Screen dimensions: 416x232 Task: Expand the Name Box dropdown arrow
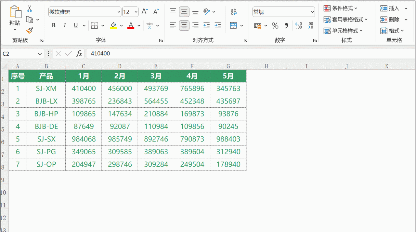pyautogui.click(x=40, y=54)
